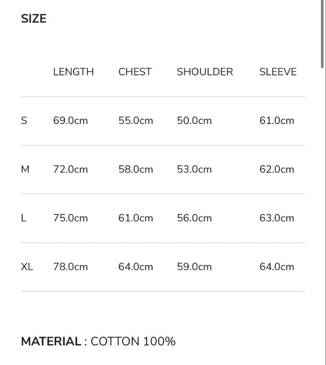Click the 78.0cm length value
326x365 pixels.
(x=70, y=267)
